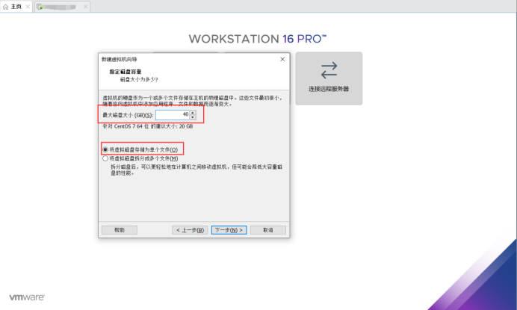Click the 磁盘大小为多少? subtitle
517x310 pixels.
point(139,79)
